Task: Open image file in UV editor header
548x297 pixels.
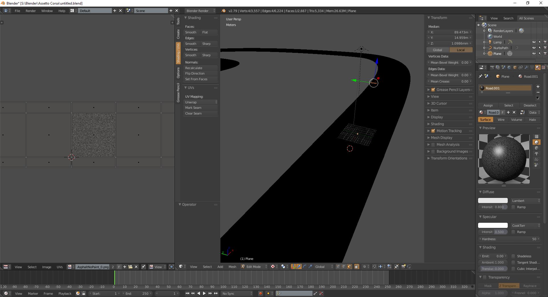Action: point(130,267)
